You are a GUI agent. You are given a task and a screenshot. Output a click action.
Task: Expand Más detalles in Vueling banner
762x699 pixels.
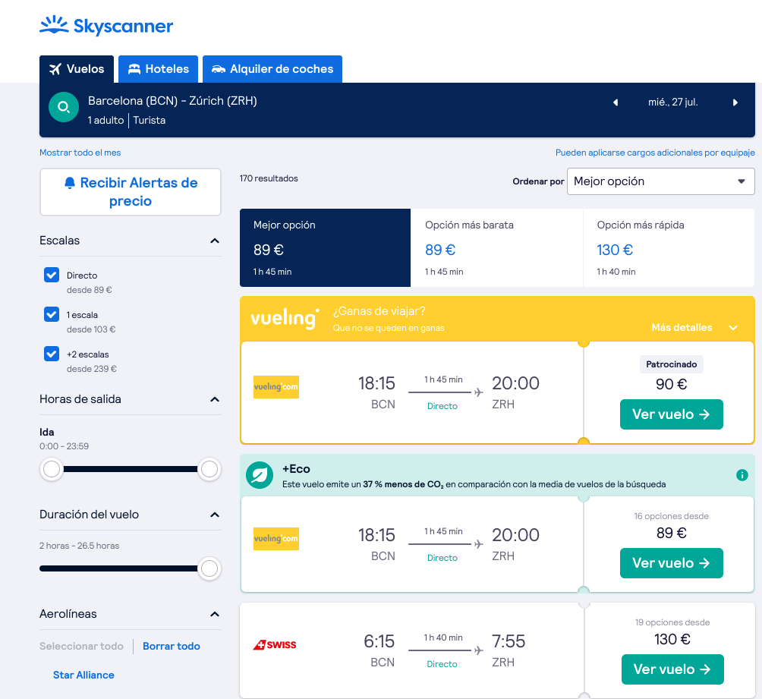click(x=694, y=328)
